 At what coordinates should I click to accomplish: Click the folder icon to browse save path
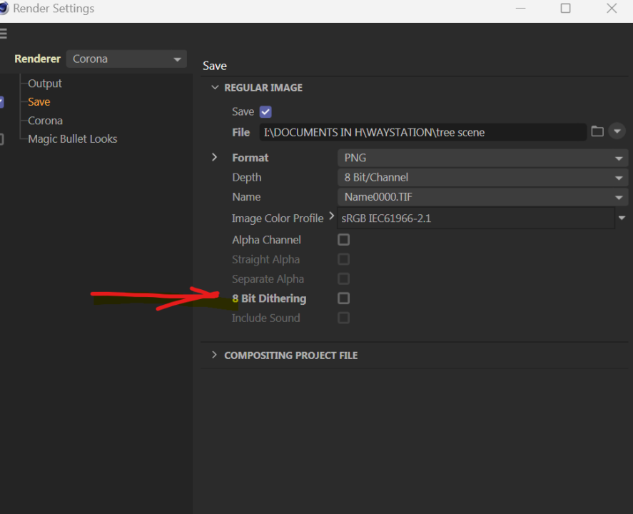(597, 131)
